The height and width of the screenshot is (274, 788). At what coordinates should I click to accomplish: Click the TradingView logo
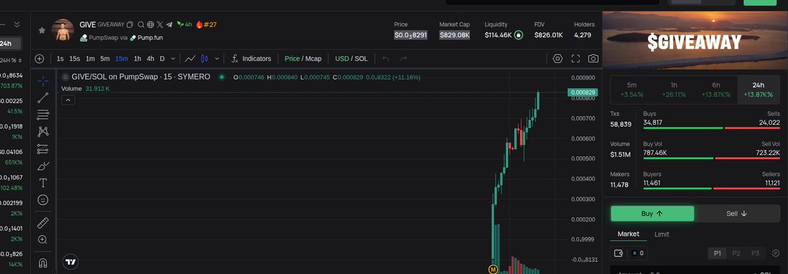71,262
